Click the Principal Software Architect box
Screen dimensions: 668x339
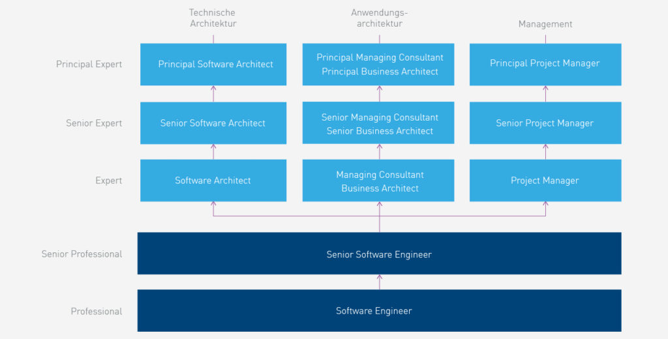[213, 64]
